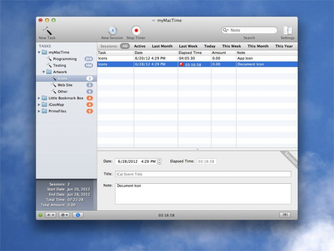Open the plus add dropdown
The image size is (334, 251).
(x=51, y=215)
